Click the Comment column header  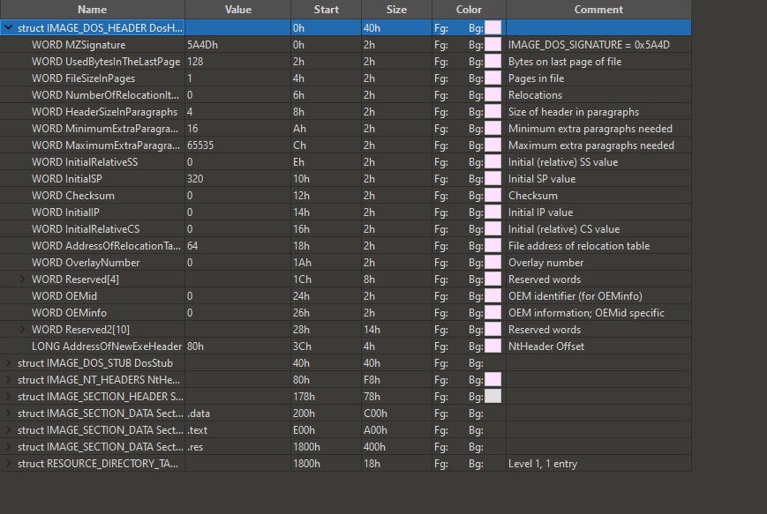598,10
